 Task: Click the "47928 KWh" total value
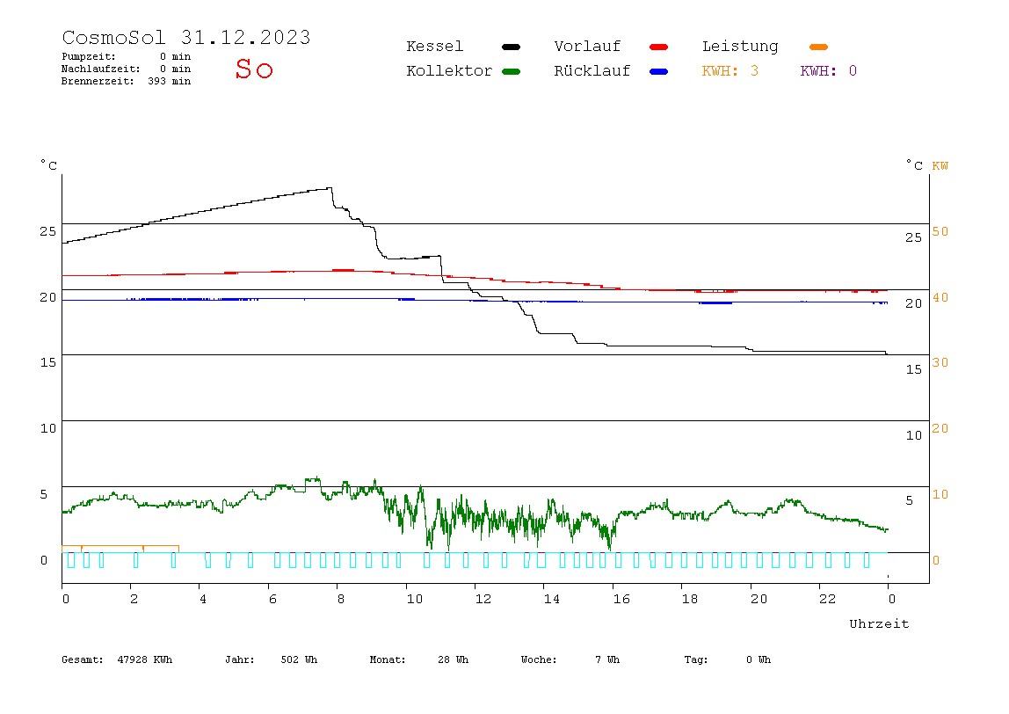point(145,659)
